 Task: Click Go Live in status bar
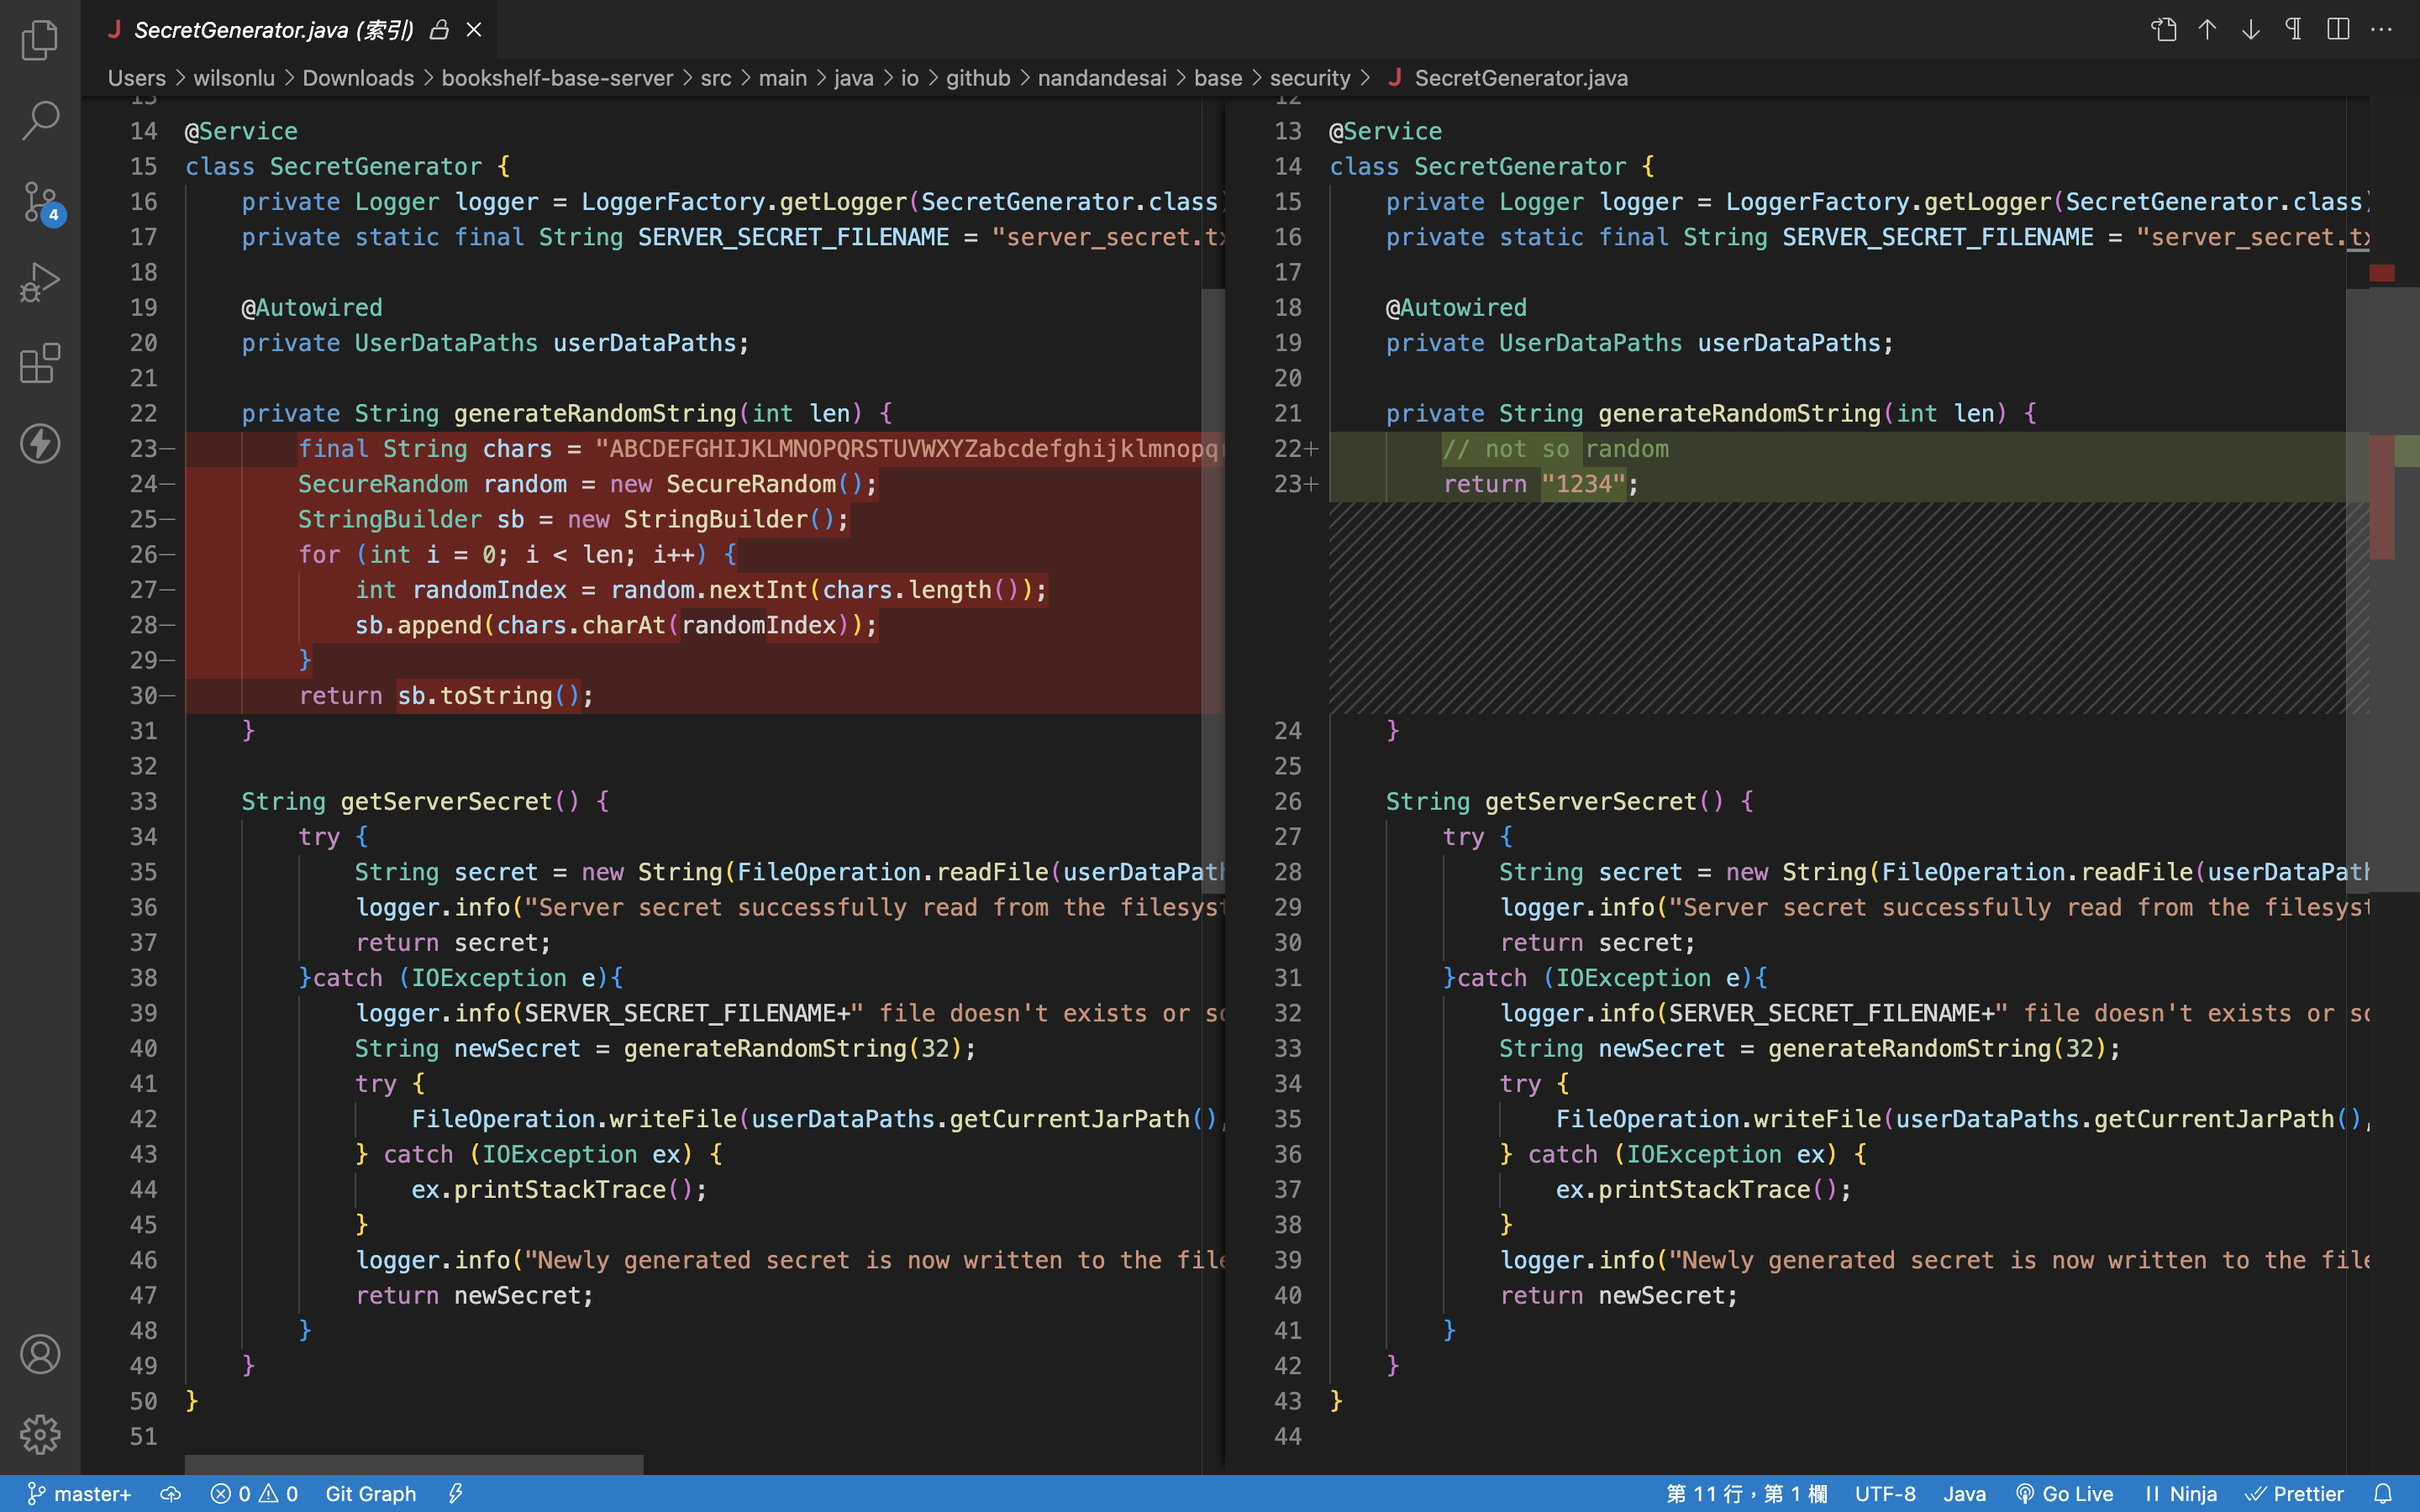2064,1493
